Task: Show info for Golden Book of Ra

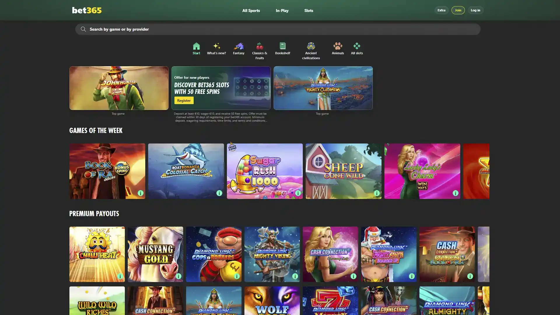Action: [x=470, y=276]
